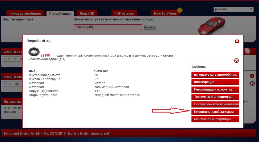Image resolution: width=259 pixels, height=142 pixels.
Task: Open the PDF-каталог tab
Action: [x=124, y=13]
